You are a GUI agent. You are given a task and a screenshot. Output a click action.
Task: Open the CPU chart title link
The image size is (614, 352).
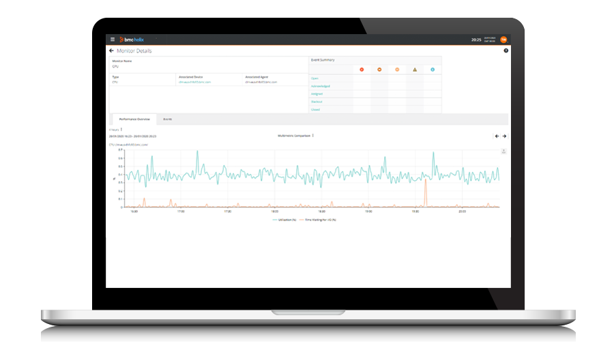click(128, 145)
